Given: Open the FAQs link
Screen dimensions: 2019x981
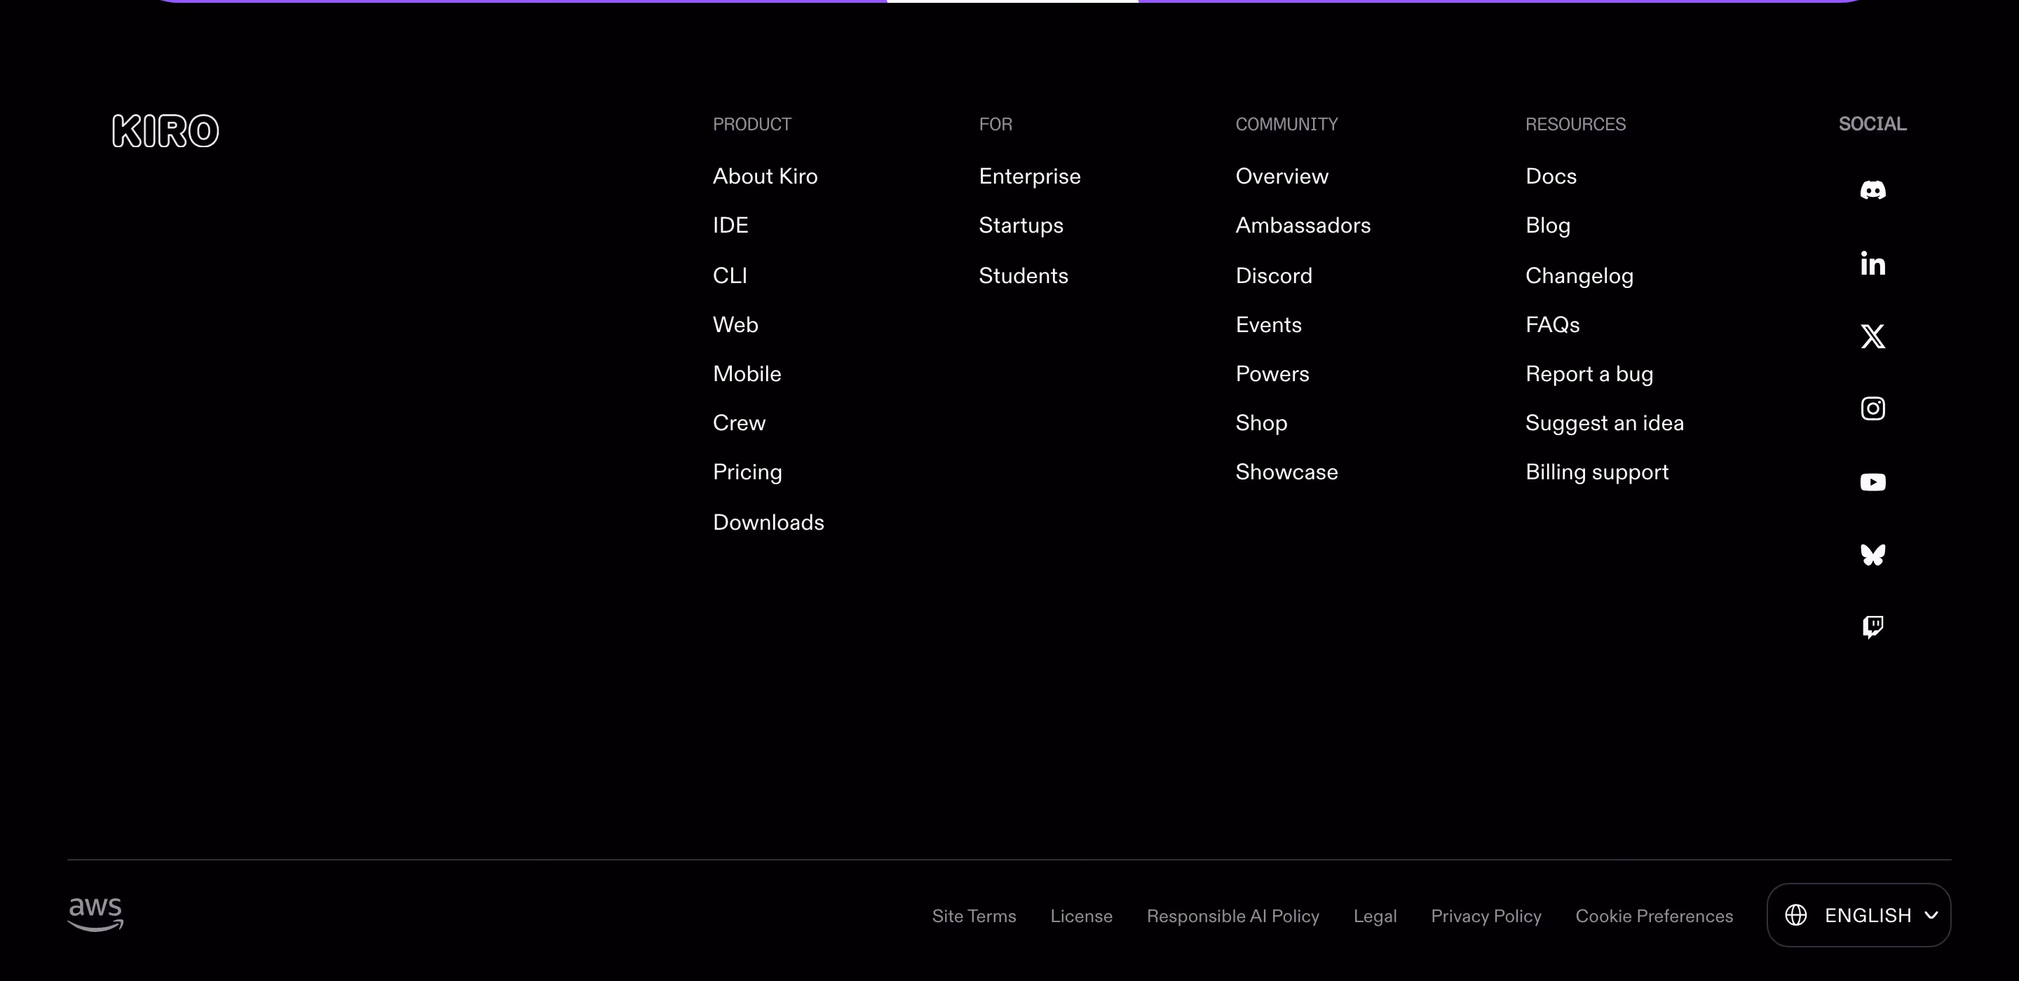Looking at the screenshot, I should tap(1552, 325).
